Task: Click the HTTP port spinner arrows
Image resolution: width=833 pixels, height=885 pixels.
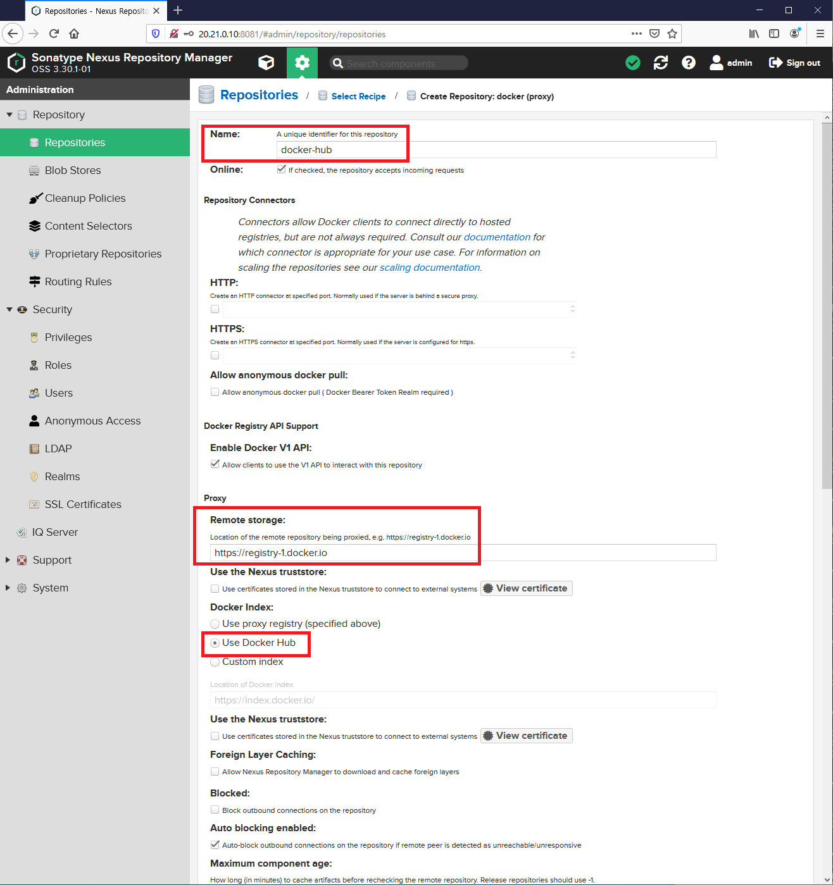Action: point(573,309)
